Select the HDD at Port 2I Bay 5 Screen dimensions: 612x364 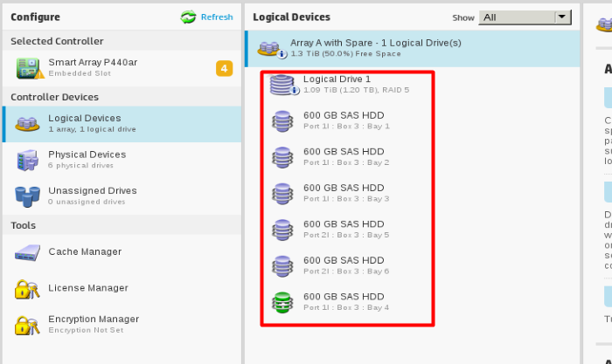[x=345, y=230]
